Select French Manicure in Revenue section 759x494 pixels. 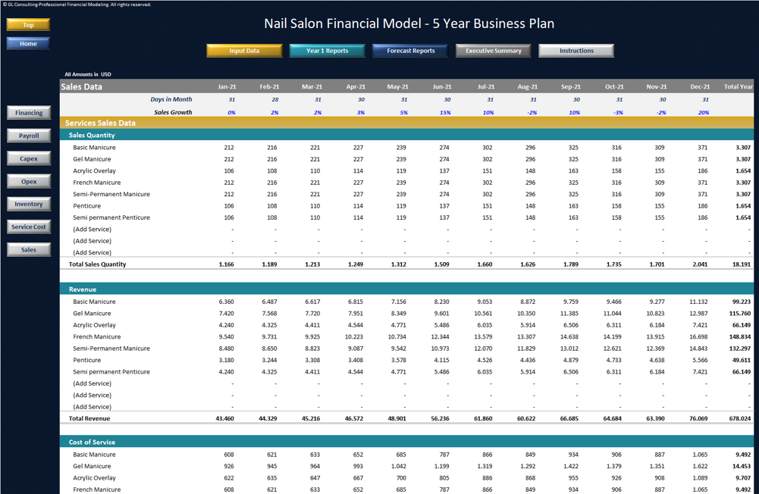97,336
